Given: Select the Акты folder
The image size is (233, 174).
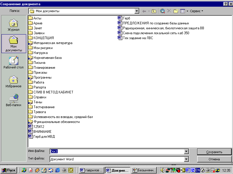Looking at the screenshot, I should (x=35, y=18).
